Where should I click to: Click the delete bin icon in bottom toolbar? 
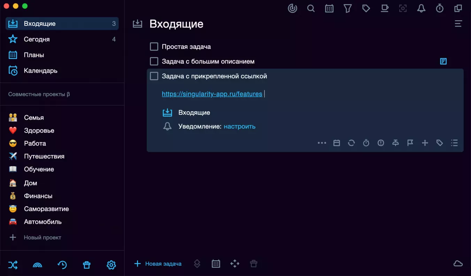click(254, 264)
